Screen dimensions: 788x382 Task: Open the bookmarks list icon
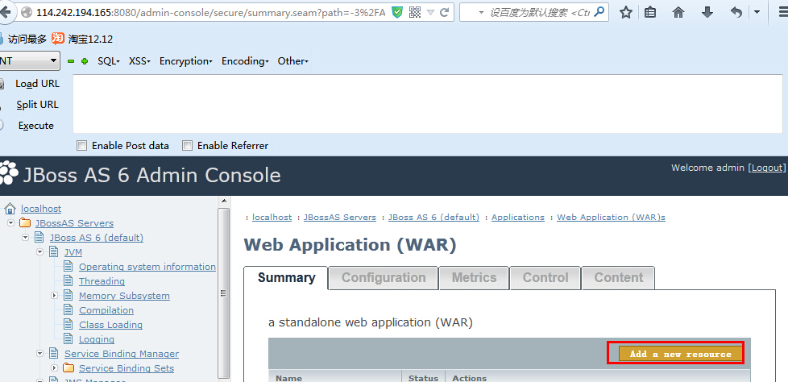tap(650, 13)
